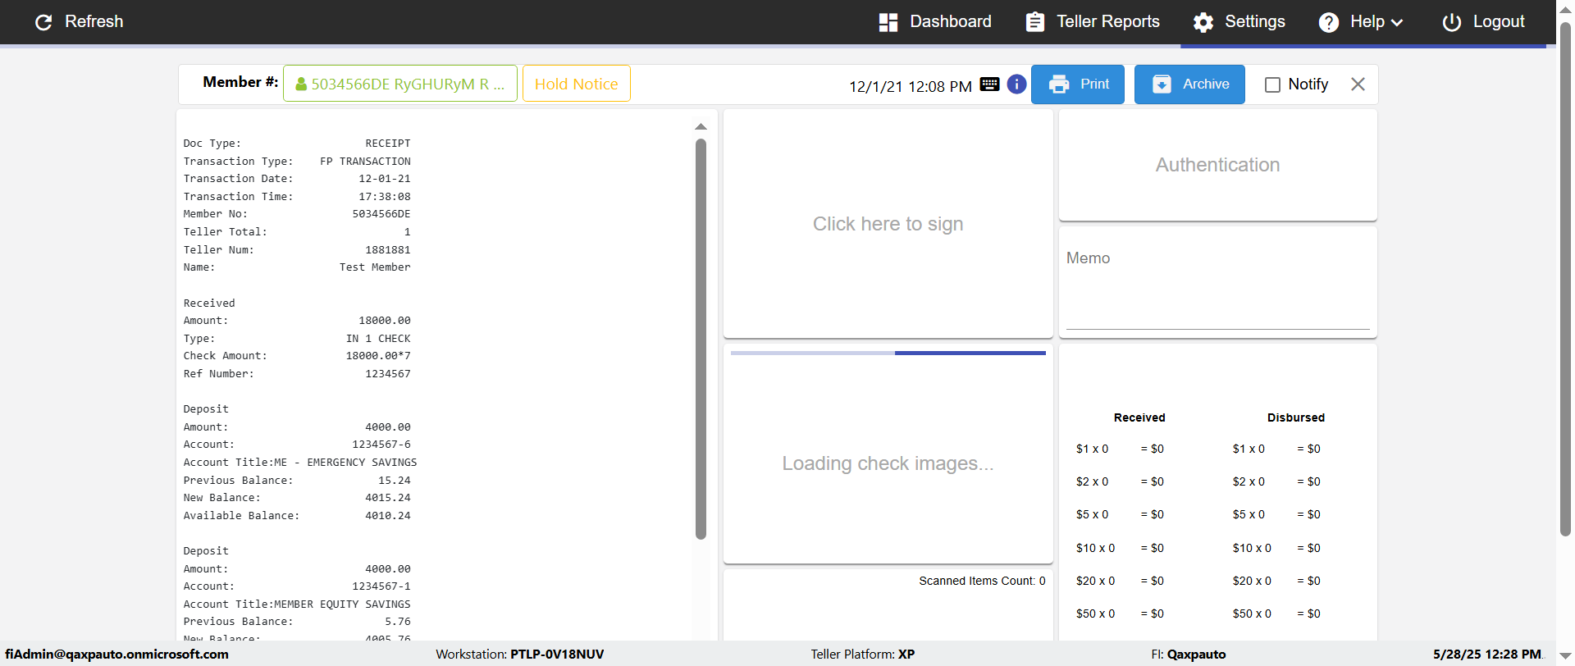Click the Print button label
Viewport: 1575px width, 666px height.
[x=1094, y=84]
